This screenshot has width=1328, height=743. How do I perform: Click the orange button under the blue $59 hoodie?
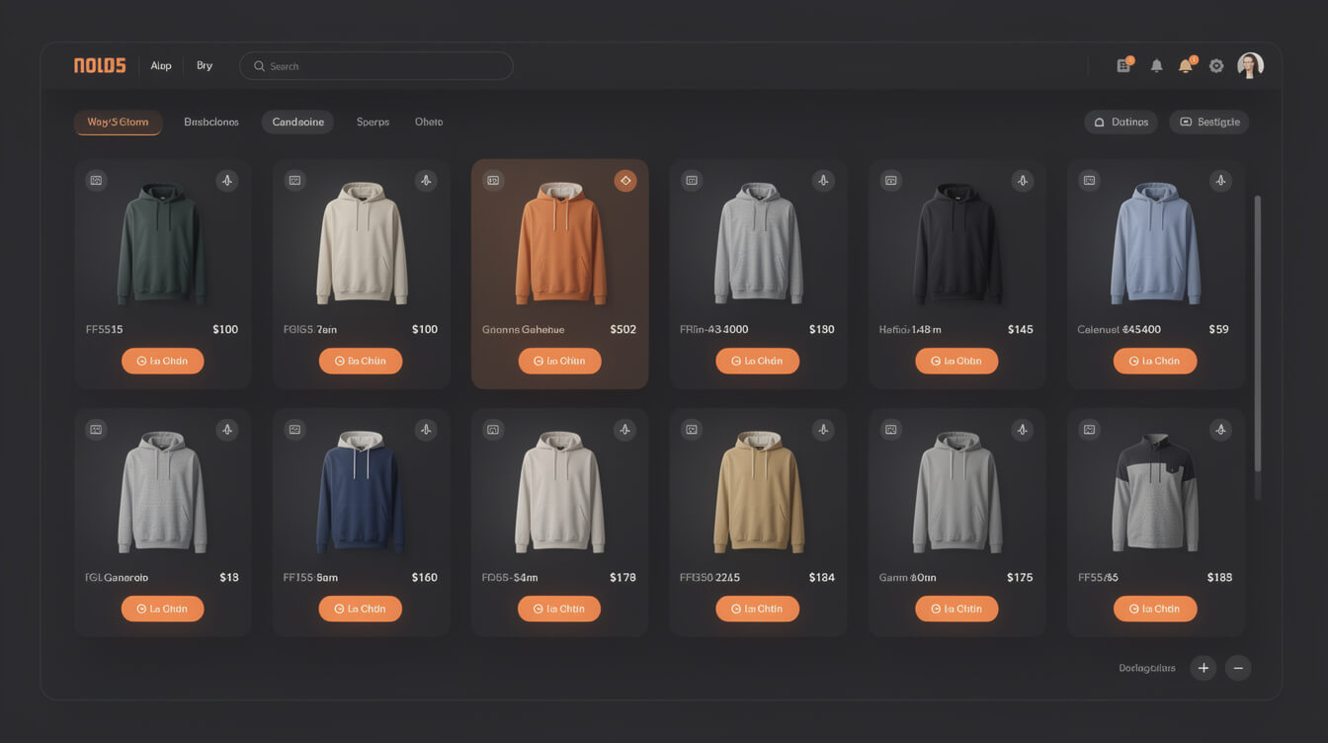tap(1155, 361)
